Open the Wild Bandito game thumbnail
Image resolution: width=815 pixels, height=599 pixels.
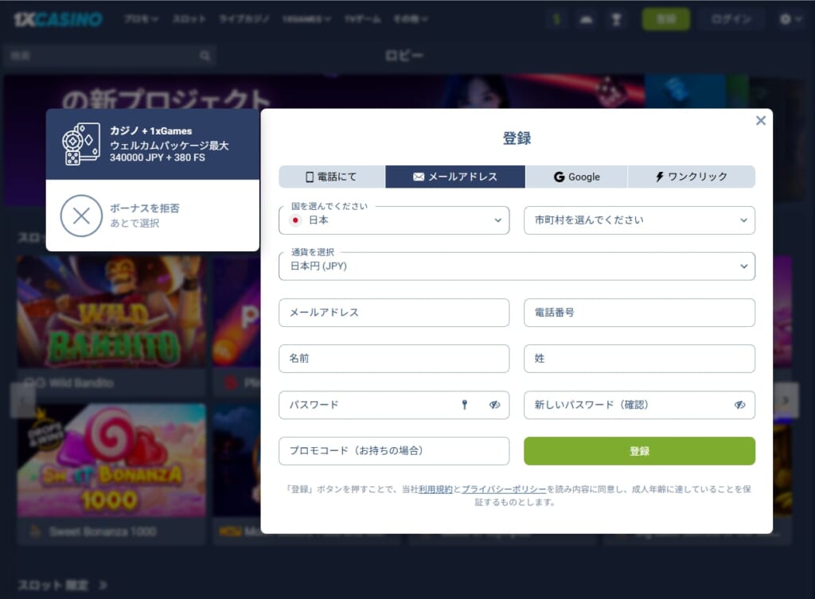point(111,312)
